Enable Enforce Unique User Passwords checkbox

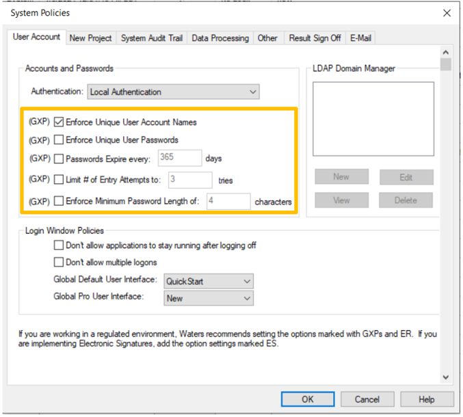pyautogui.click(x=59, y=140)
